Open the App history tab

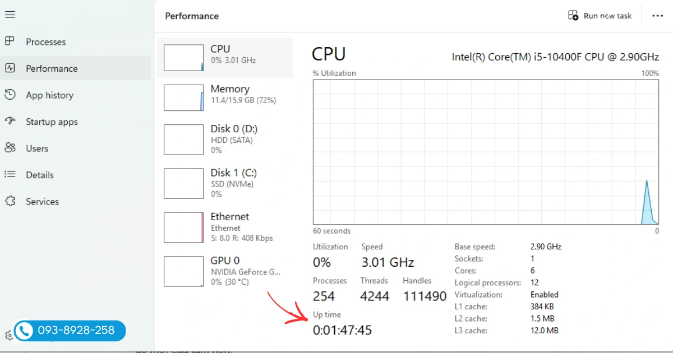(49, 95)
